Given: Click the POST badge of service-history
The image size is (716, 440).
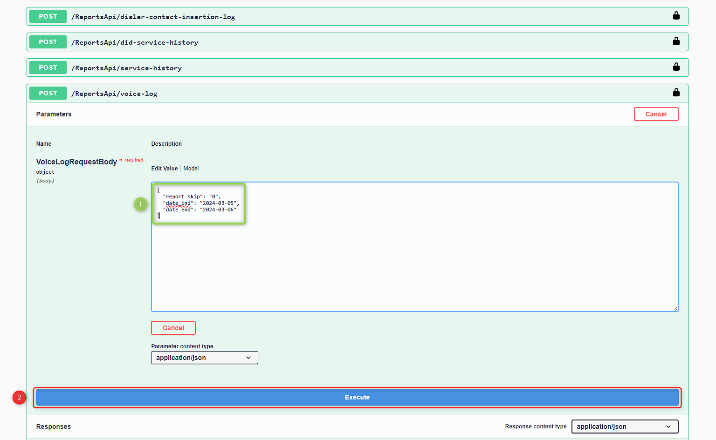Looking at the screenshot, I should click(48, 68).
